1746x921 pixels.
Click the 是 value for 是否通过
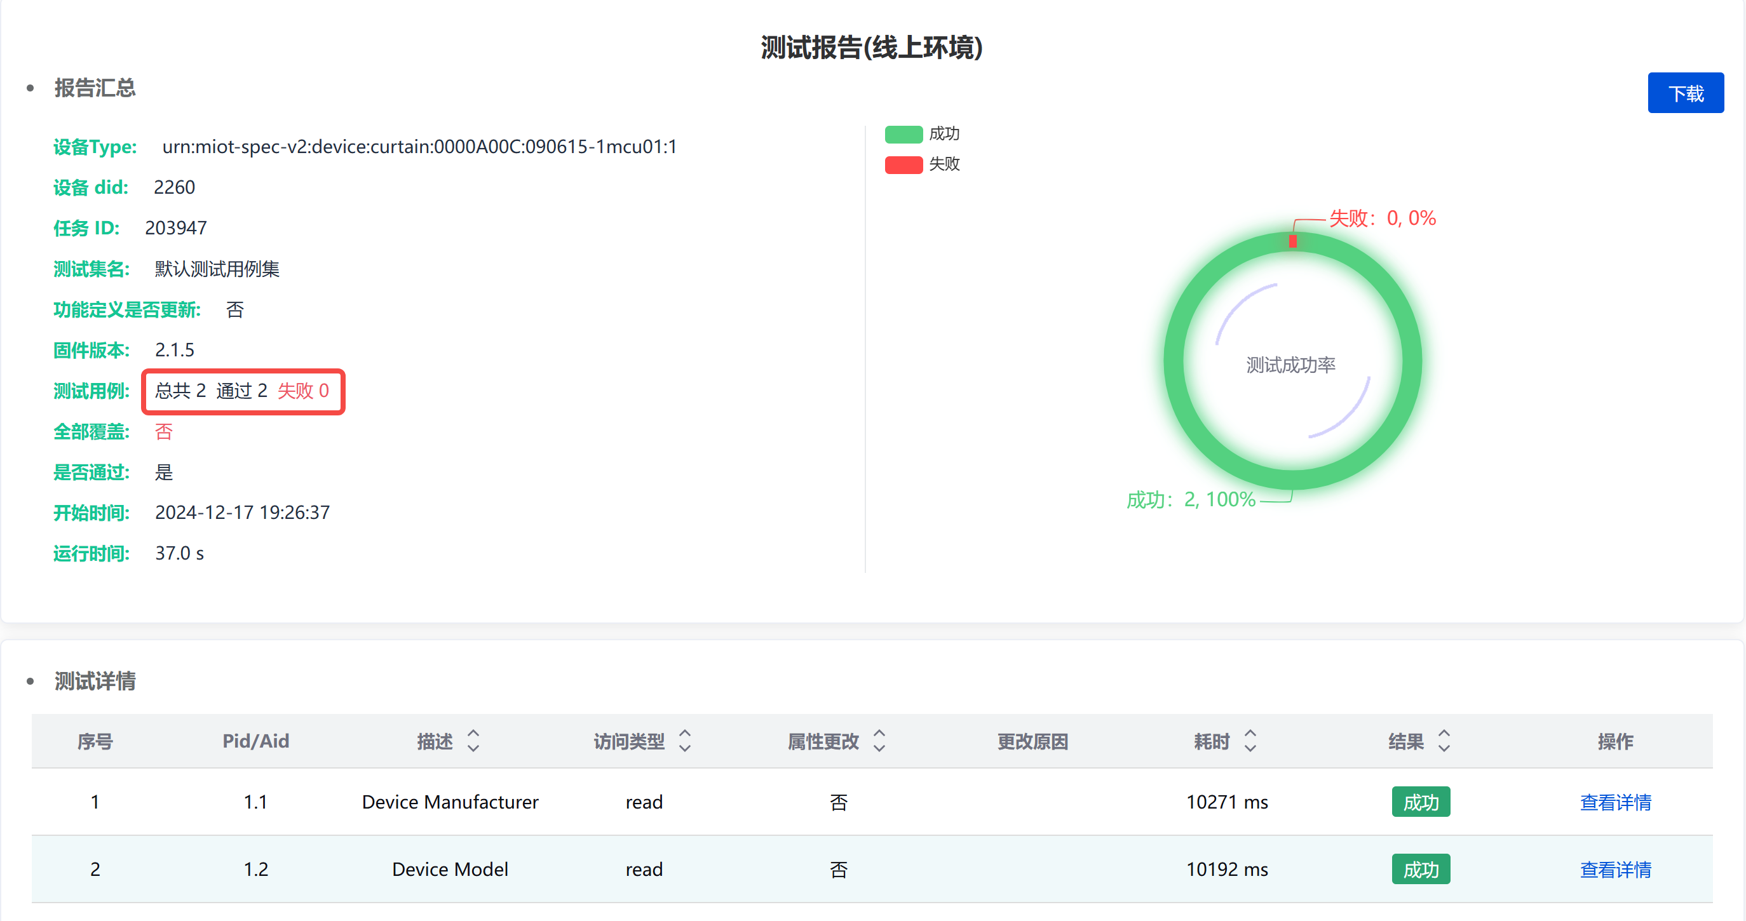pyautogui.click(x=163, y=473)
